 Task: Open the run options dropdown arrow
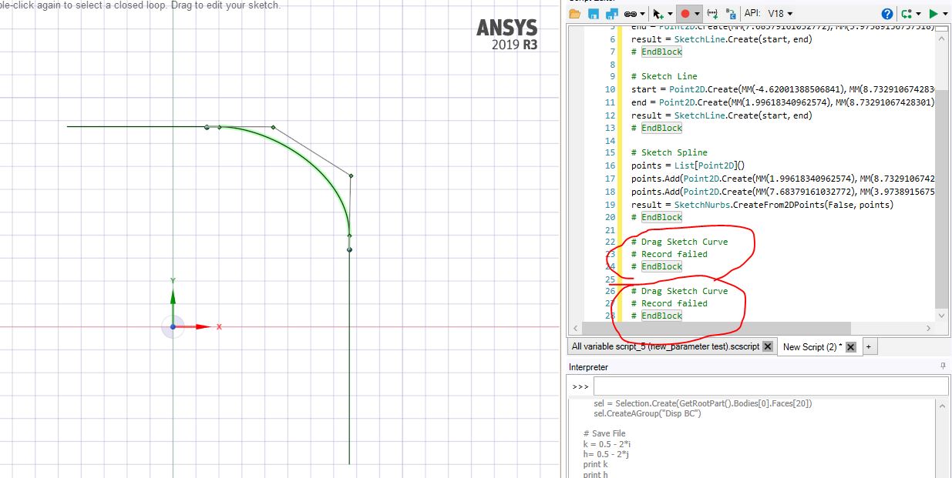coord(945,14)
